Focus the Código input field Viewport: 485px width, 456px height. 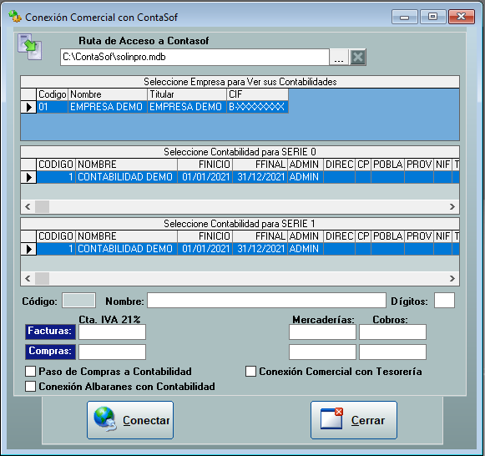coord(78,301)
